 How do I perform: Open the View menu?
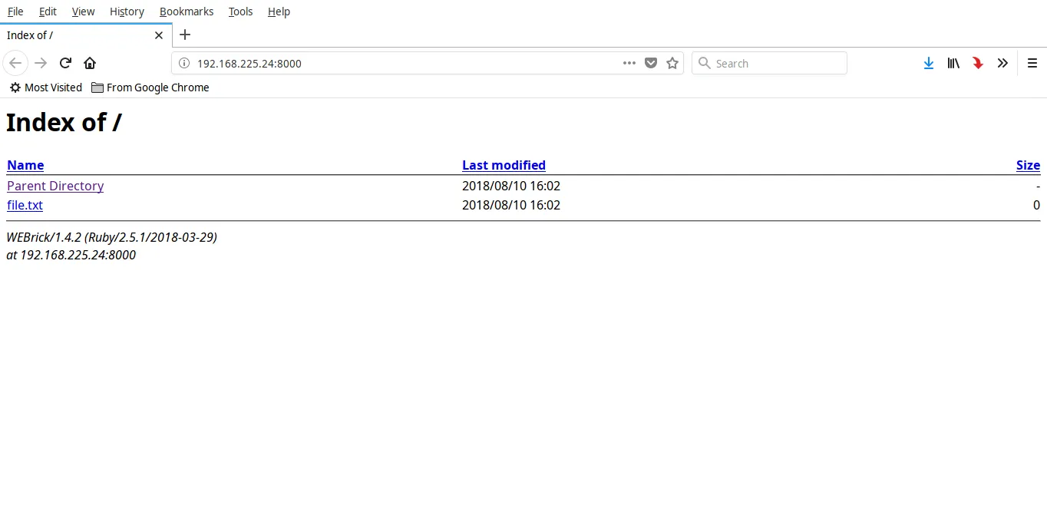click(83, 12)
